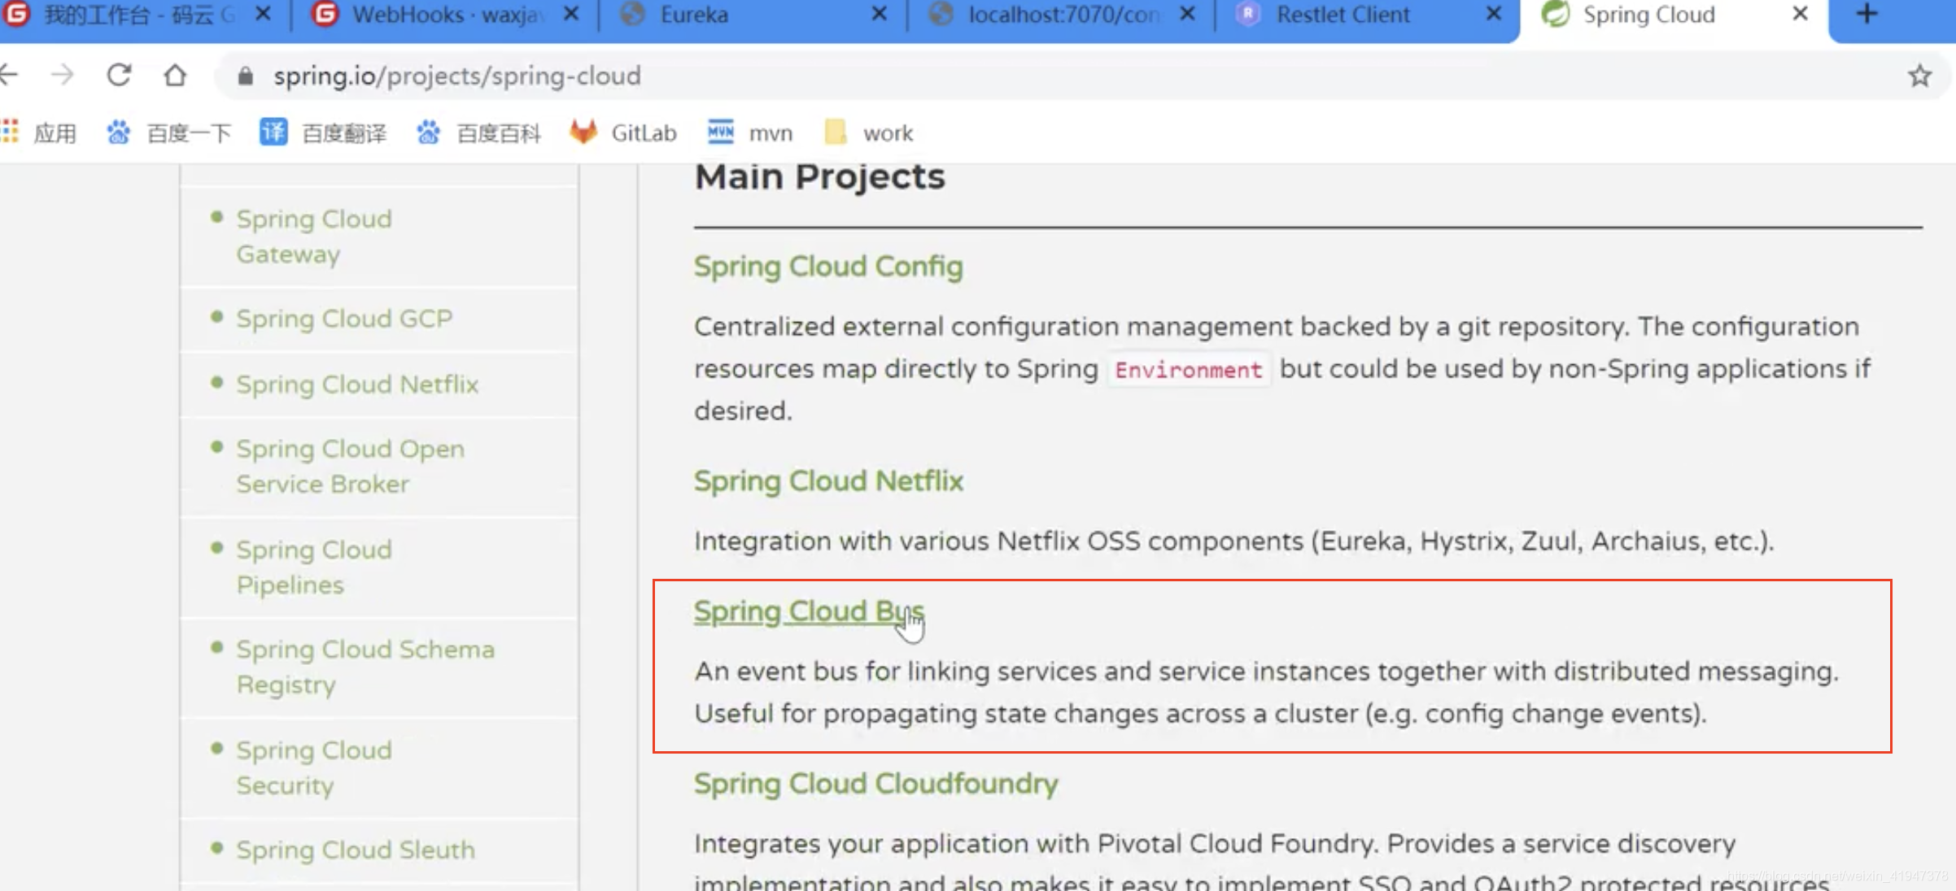Image resolution: width=1956 pixels, height=891 pixels.
Task: Click the Baidu Translate bookmark icon
Action: [x=272, y=132]
